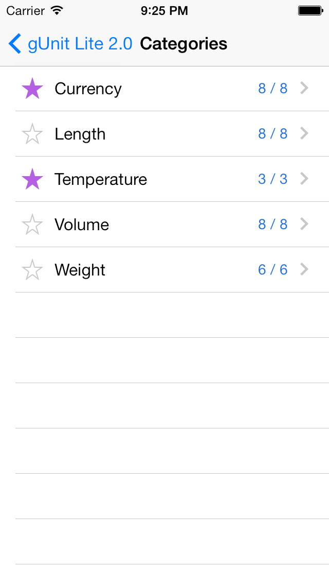Mark Volume as favorite with its star
The width and height of the screenshot is (329, 585).
pos(32,224)
